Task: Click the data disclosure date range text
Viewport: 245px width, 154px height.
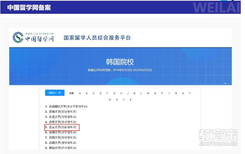Action: tap(120, 70)
